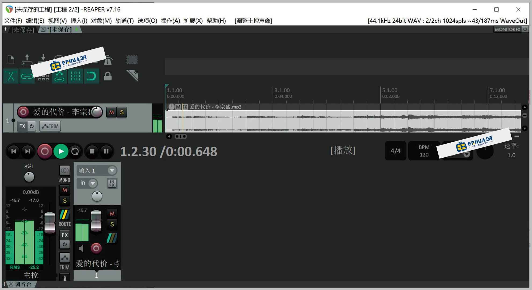The image size is (532, 290).
Task: Open the ROUTE panel on the master channel
Action: tap(65, 216)
